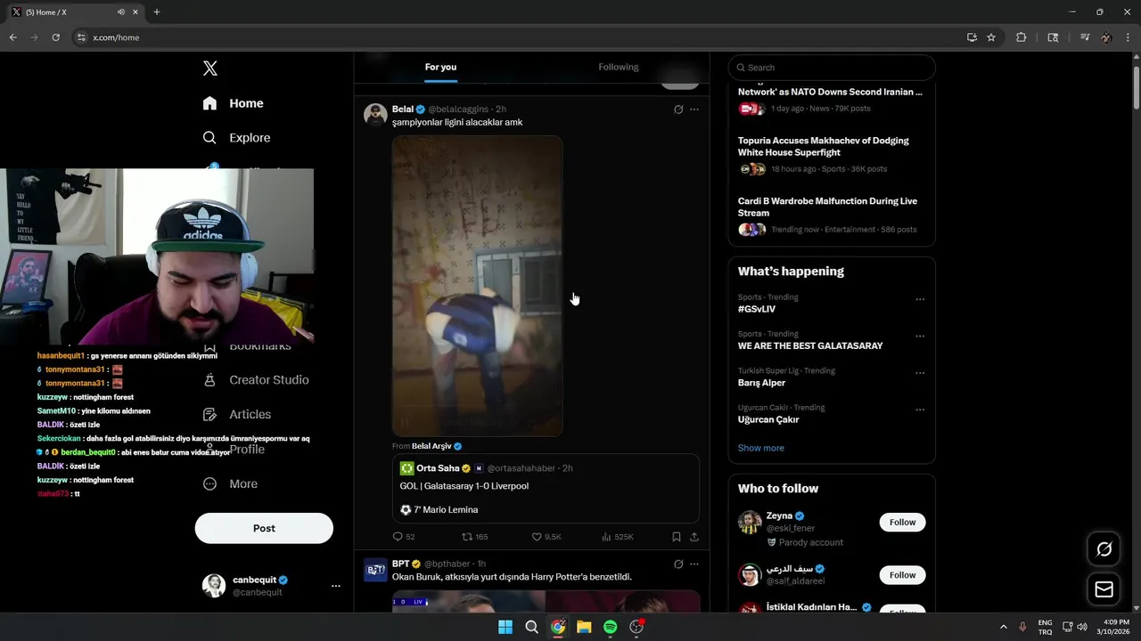
Task: Follow Zeyna account
Action: click(902, 523)
